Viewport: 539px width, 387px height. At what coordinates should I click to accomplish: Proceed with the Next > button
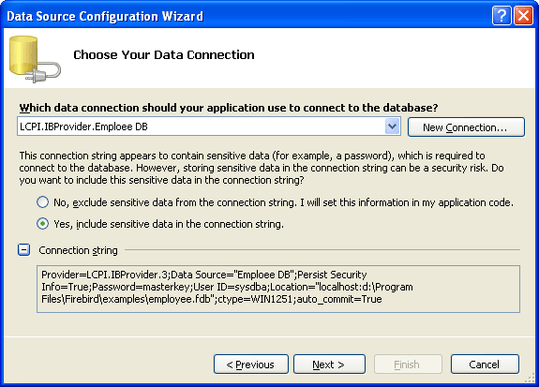329,364
